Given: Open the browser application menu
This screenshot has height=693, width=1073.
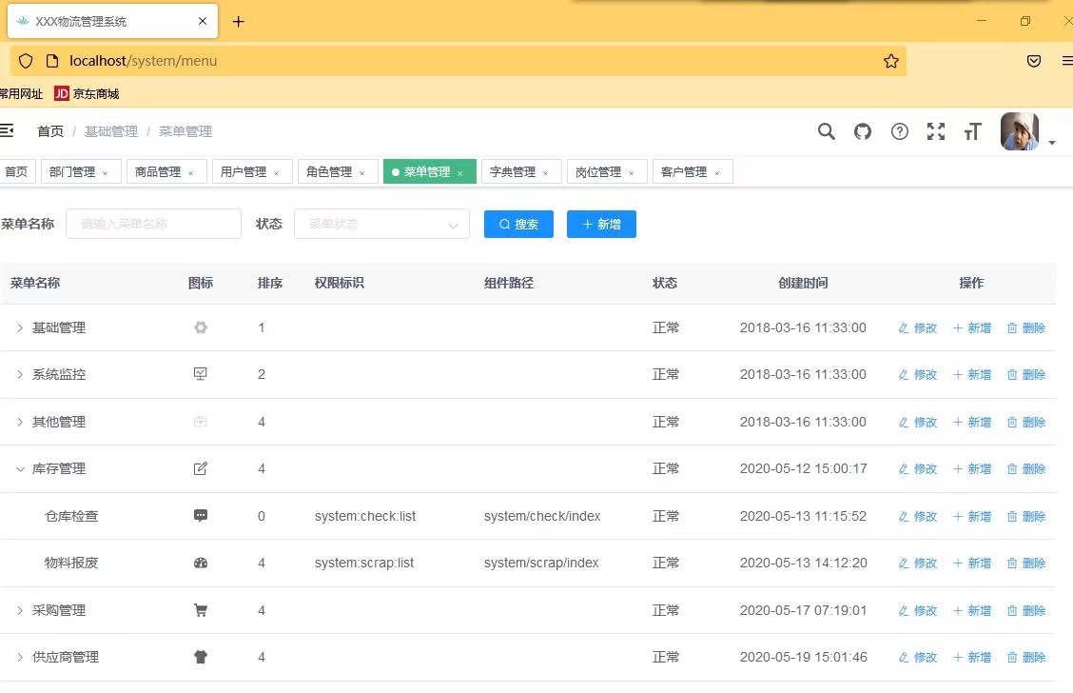Looking at the screenshot, I should click(1067, 61).
